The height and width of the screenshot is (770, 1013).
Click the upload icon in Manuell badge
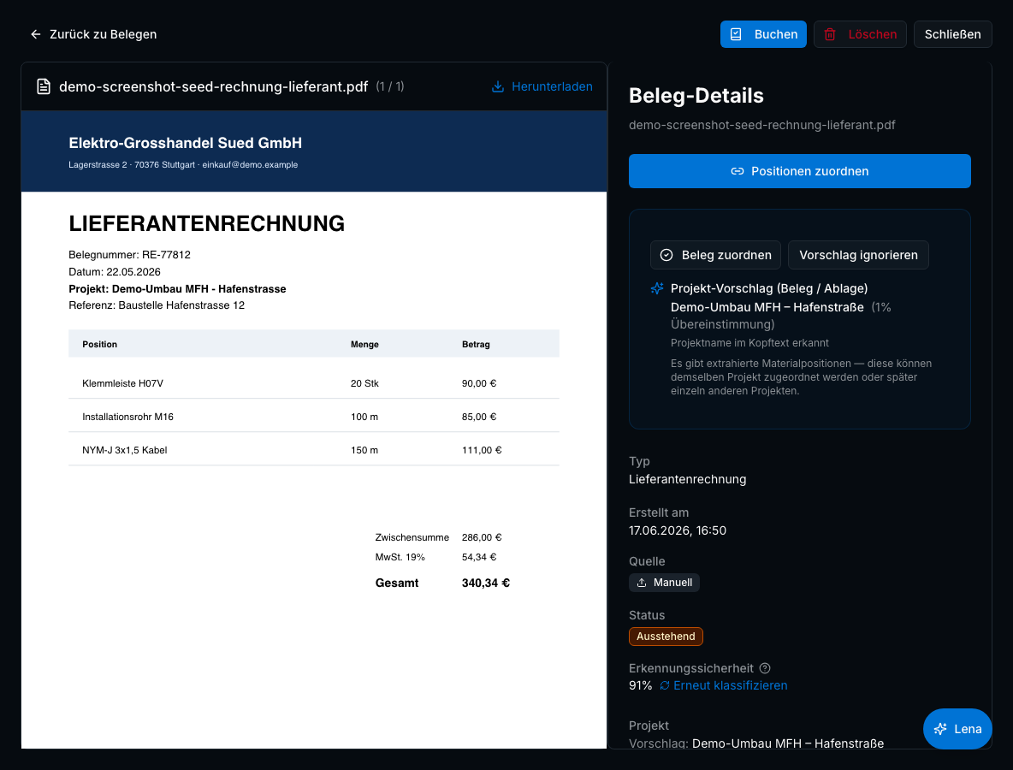[x=642, y=583]
